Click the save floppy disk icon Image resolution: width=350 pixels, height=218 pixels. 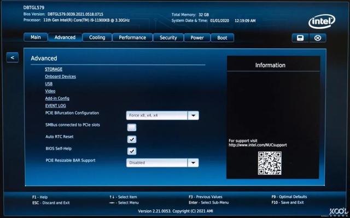[x=300, y=38]
